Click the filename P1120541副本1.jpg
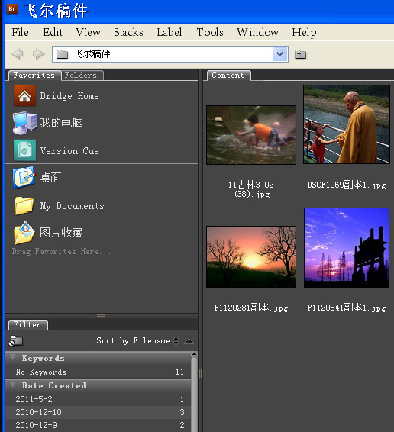Image resolution: width=394 pixels, height=432 pixels. click(x=347, y=308)
